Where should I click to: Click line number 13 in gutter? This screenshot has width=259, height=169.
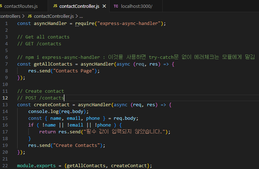[5, 105]
